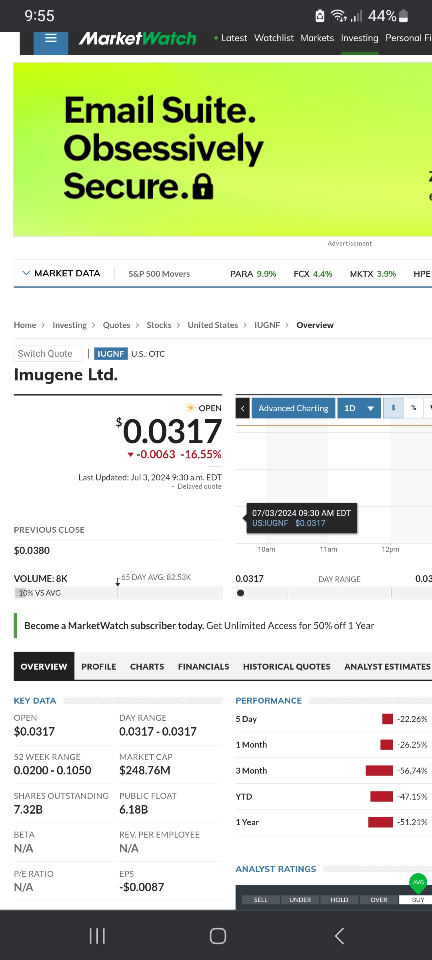432x960 pixels.
Task: Tap the day range indicator dot
Action: (x=240, y=593)
